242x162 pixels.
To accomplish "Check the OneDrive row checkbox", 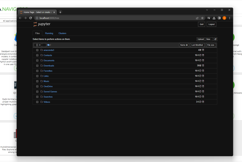I will click(37, 86).
